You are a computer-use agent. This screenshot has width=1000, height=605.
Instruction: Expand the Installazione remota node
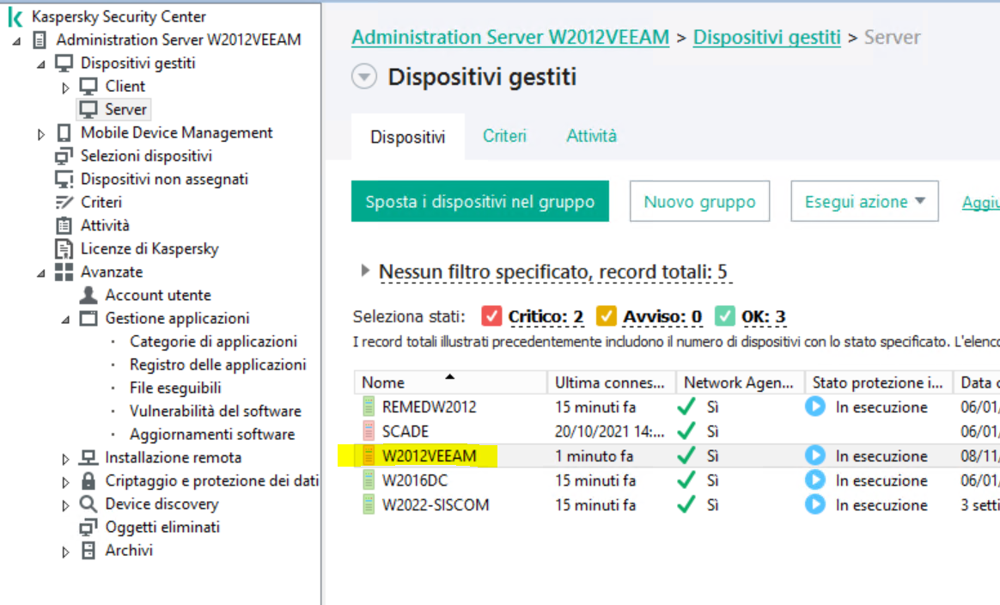[x=65, y=459]
